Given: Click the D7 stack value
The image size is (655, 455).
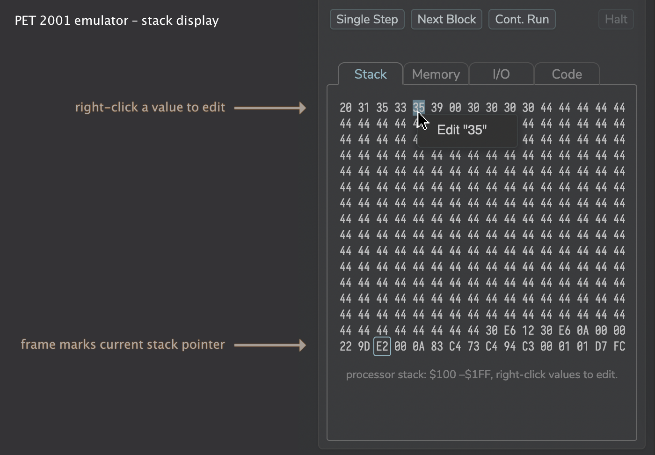Looking at the screenshot, I should [601, 346].
